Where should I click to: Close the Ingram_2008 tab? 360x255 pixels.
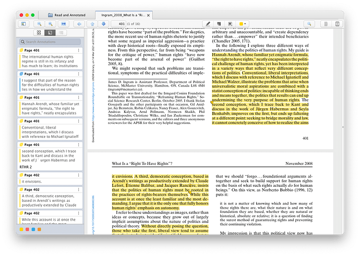pos(148,15)
